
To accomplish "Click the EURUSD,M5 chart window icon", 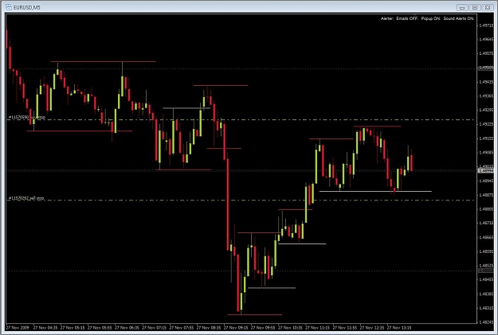I will pos(9,7).
